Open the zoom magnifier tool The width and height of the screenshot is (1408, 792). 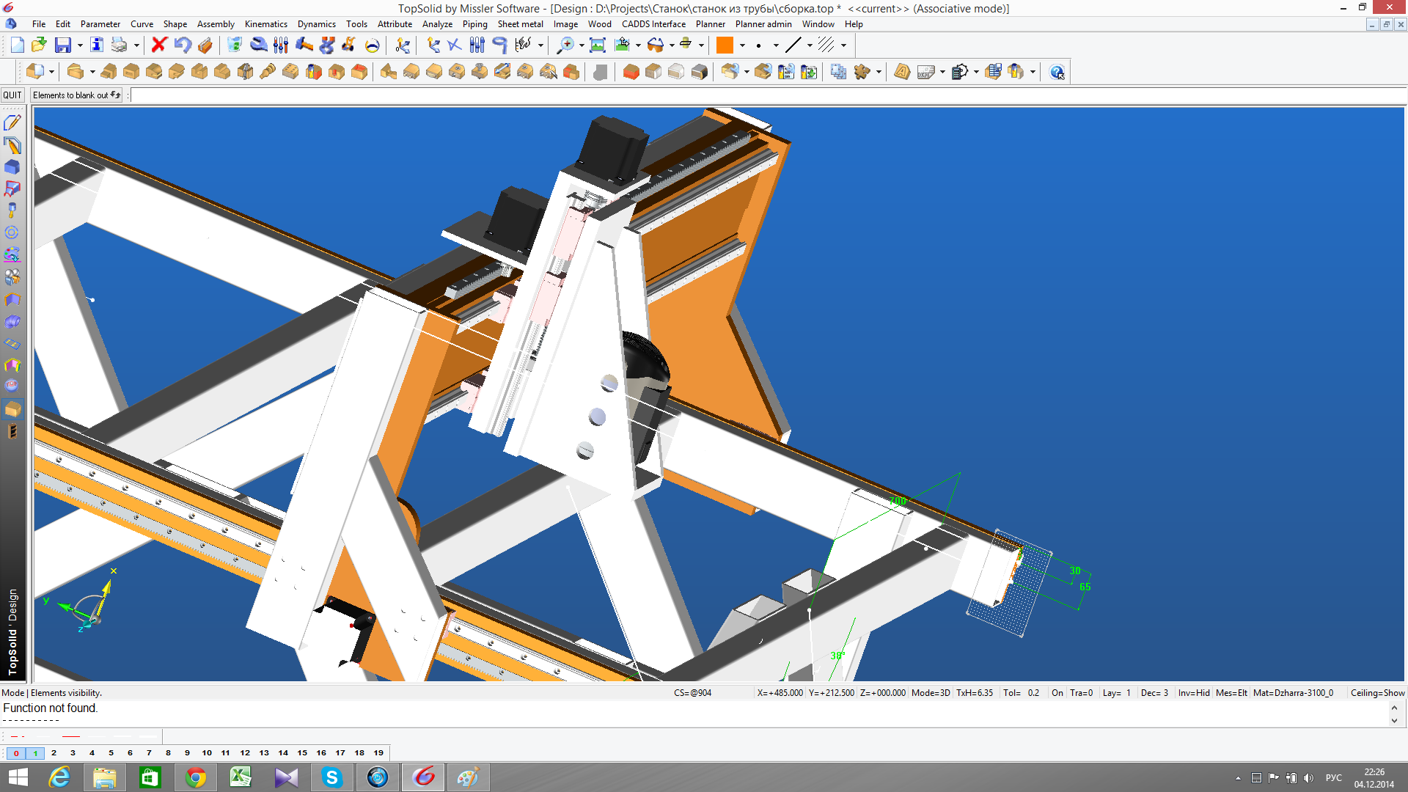click(565, 45)
